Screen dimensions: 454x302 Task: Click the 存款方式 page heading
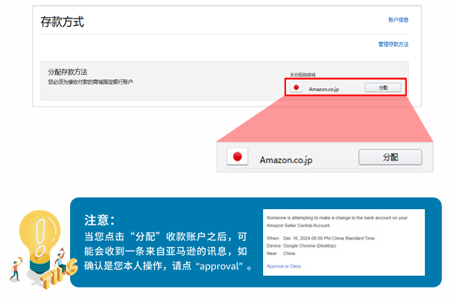pos(62,22)
